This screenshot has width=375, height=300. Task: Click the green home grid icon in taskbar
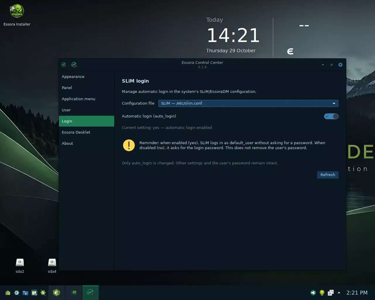pyautogui.click(x=8, y=293)
